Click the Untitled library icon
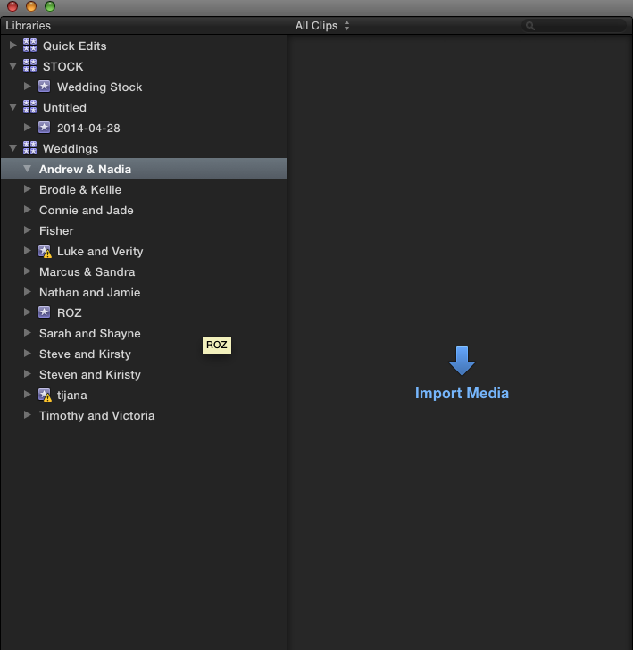Viewport: 633px width, 650px height. point(29,107)
